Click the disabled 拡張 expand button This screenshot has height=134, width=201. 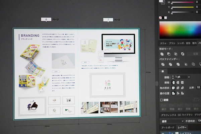click(x=196, y=54)
